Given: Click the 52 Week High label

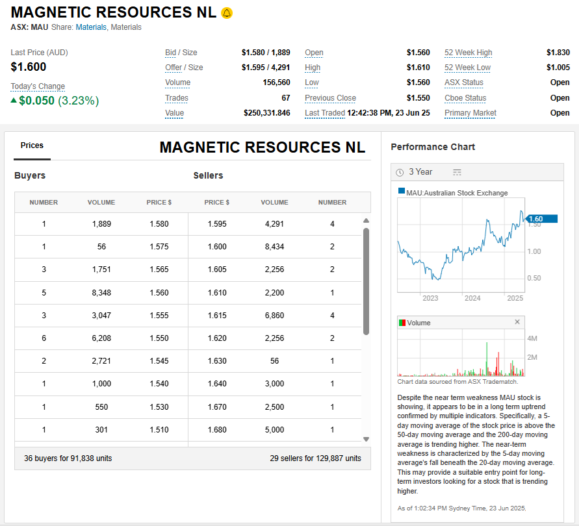Looking at the screenshot, I should coord(468,53).
